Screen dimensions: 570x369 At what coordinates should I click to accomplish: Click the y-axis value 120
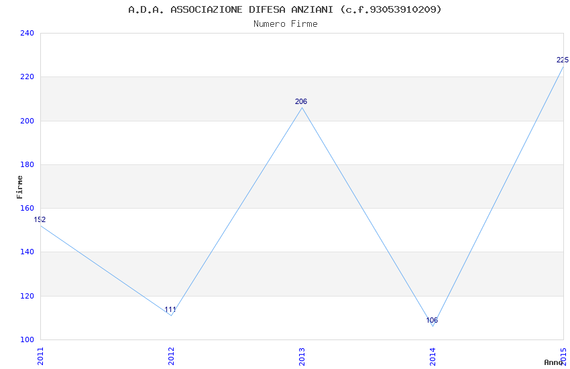(x=27, y=296)
